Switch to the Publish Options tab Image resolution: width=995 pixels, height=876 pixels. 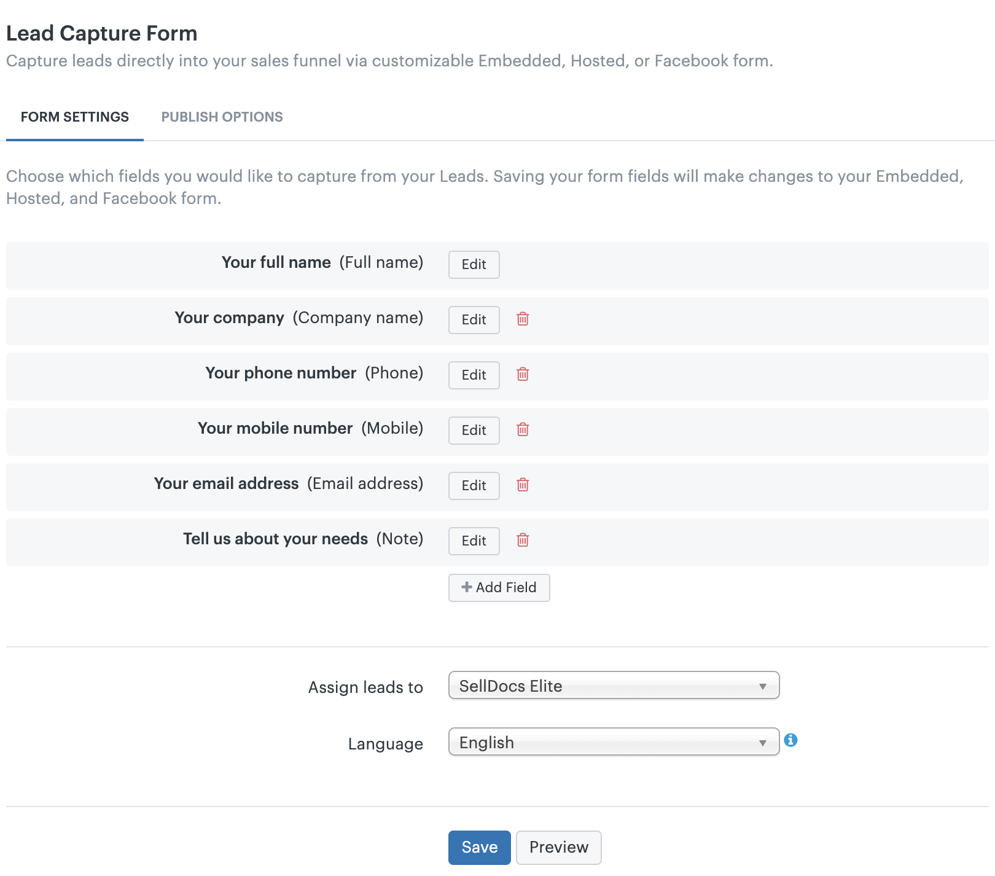click(x=222, y=117)
